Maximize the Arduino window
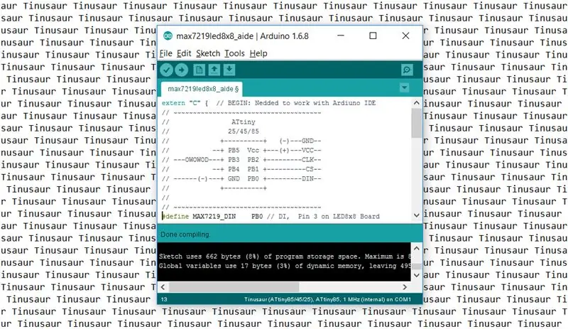Image resolution: width=568 pixels, height=329 pixels. click(x=373, y=36)
